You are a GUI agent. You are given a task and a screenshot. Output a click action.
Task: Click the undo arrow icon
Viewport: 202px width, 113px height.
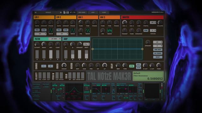pyautogui.click(x=71, y=13)
